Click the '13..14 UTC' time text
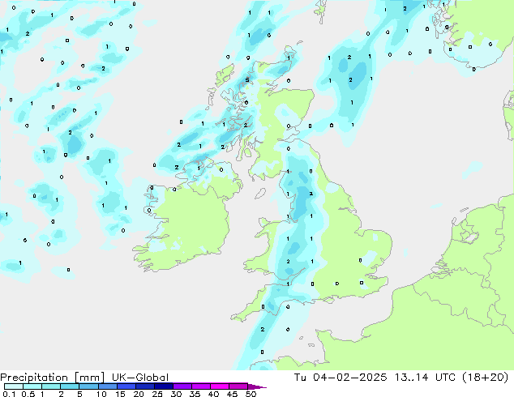 (x=425, y=378)
